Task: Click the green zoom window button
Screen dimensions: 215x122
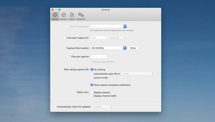Action: pos(59,10)
